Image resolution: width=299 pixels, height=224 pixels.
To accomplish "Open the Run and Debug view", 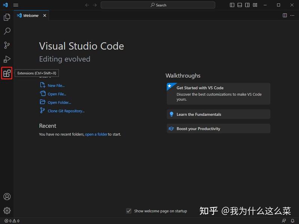I will tap(7, 59).
